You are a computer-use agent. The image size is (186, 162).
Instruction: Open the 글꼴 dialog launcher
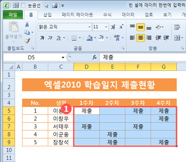[x=123, y=48]
